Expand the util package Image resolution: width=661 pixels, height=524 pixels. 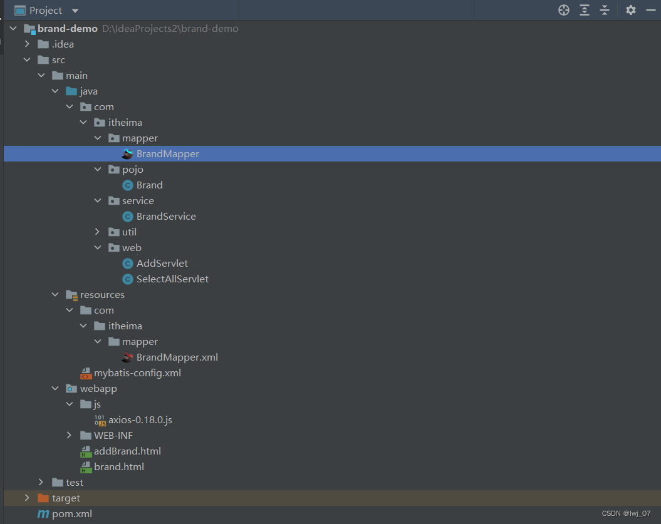coord(97,232)
